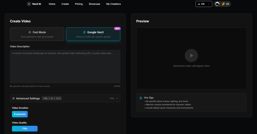The image size is (257, 134).
Task: Click the 20 credits balance
Action: coord(227,4)
